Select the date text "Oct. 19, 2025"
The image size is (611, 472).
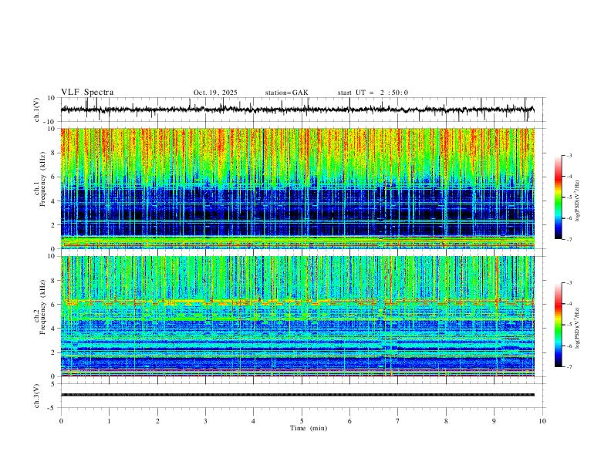pos(215,93)
